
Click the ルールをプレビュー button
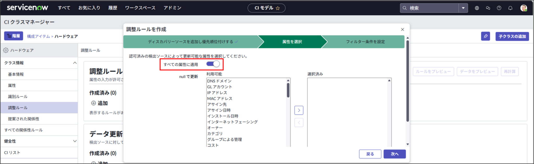[433, 71]
